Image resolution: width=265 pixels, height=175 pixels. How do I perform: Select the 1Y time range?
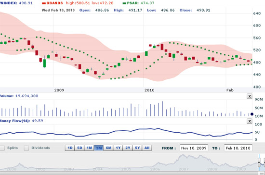pos(118,148)
